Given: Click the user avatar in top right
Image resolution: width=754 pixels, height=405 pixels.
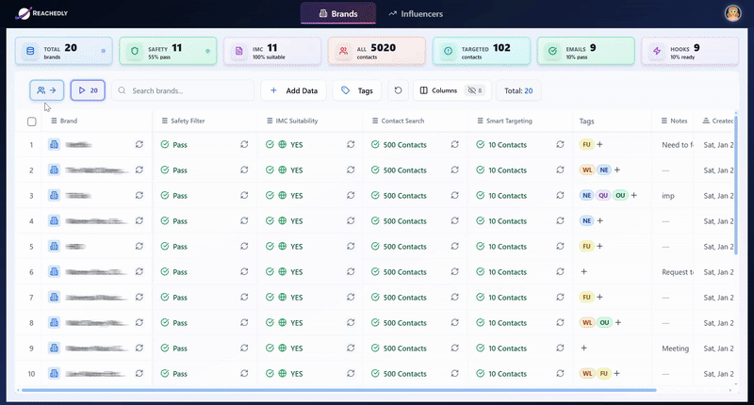Looking at the screenshot, I should coord(733,13).
